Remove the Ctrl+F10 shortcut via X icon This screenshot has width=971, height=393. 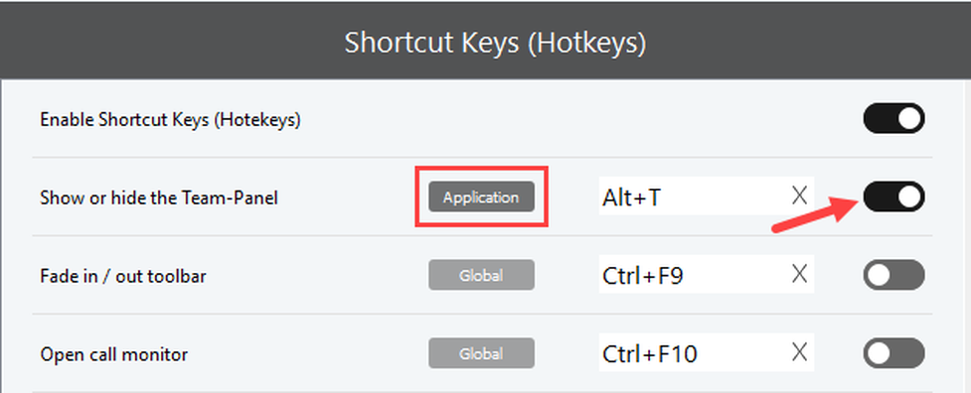(x=799, y=353)
